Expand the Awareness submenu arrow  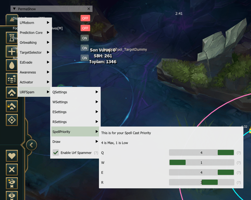coord(48,72)
